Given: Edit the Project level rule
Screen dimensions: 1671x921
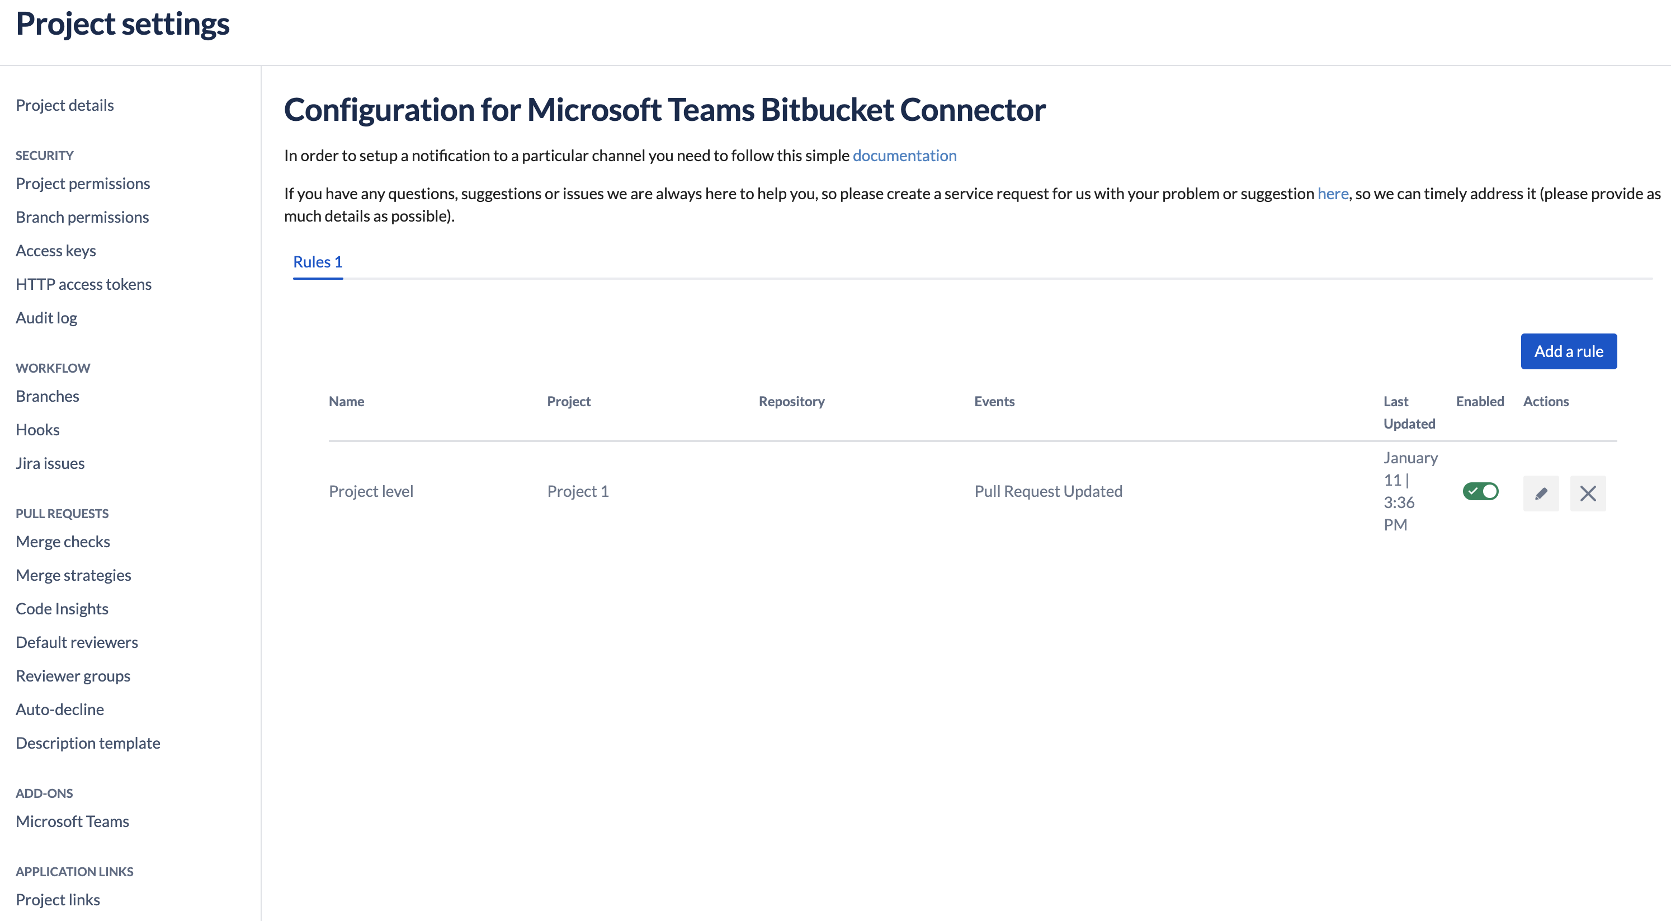Looking at the screenshot, I should pyautogui.click(x=1541, y=494).
